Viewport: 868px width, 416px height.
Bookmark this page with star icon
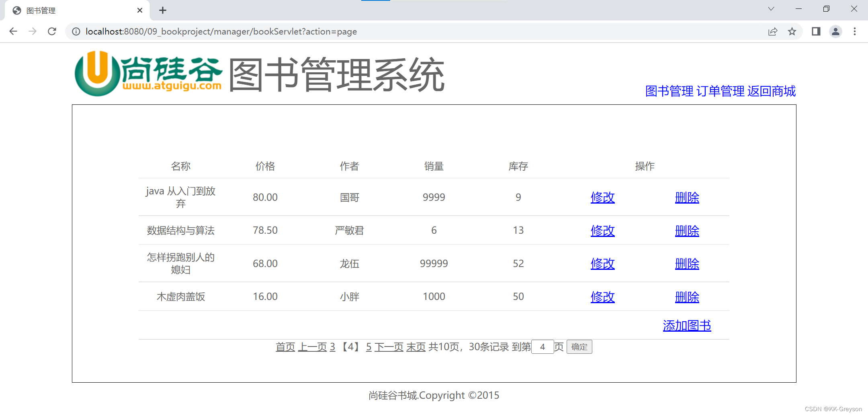tap(792, 31)
